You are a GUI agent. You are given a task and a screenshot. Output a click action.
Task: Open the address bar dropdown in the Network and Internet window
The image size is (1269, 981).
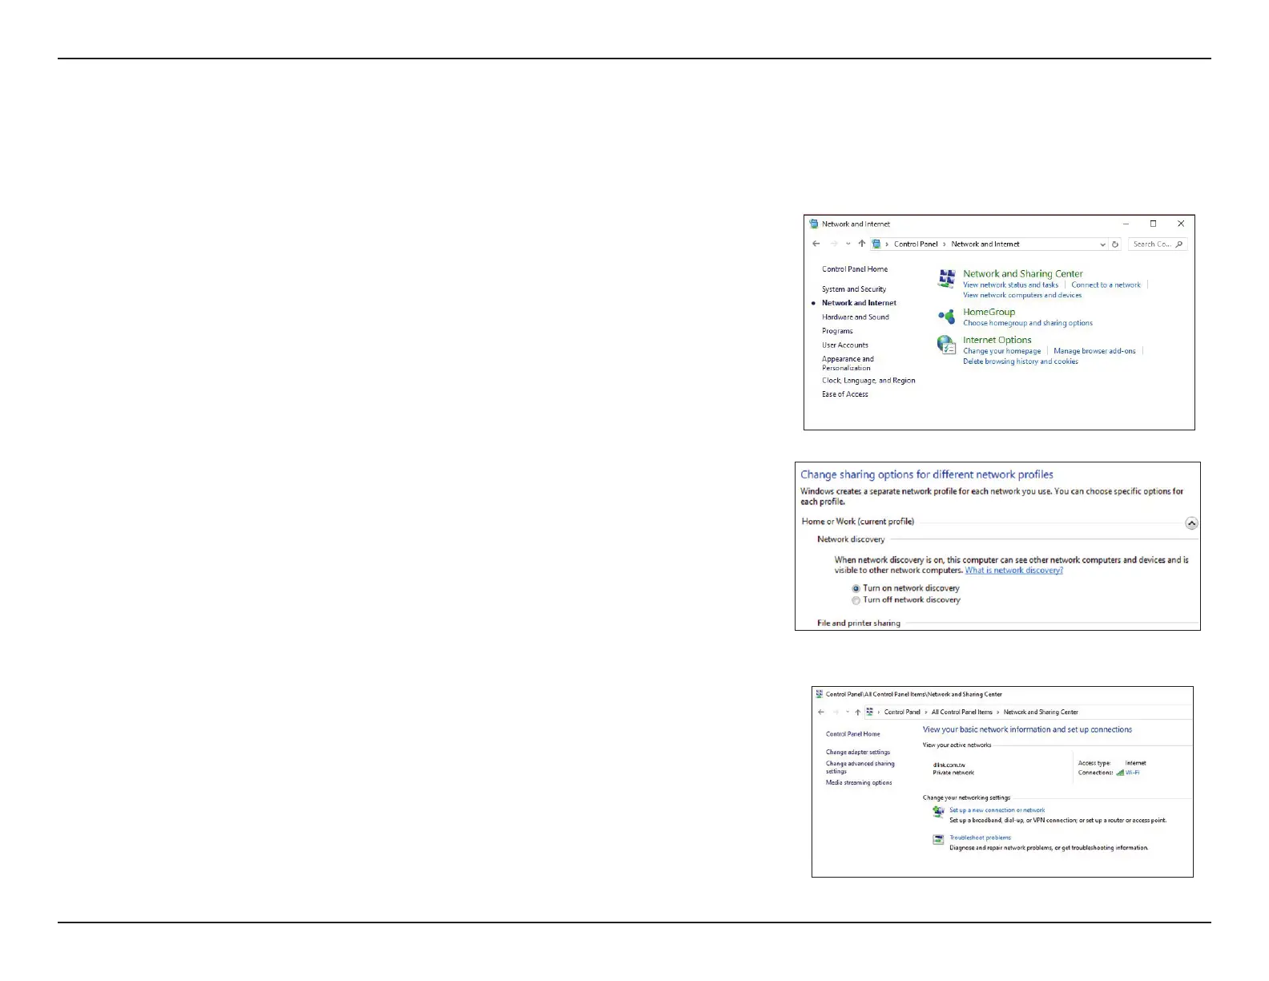[1102, 244]
